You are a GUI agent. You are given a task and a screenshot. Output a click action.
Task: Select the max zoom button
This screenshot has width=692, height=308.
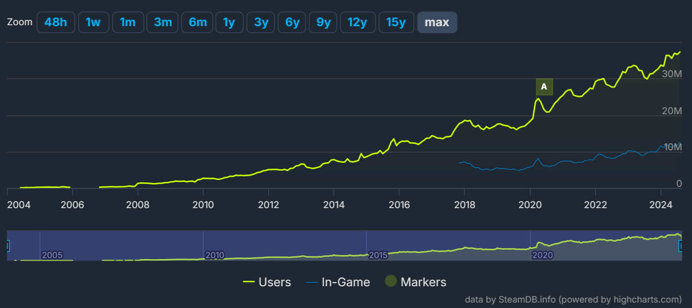pos(437,22)
